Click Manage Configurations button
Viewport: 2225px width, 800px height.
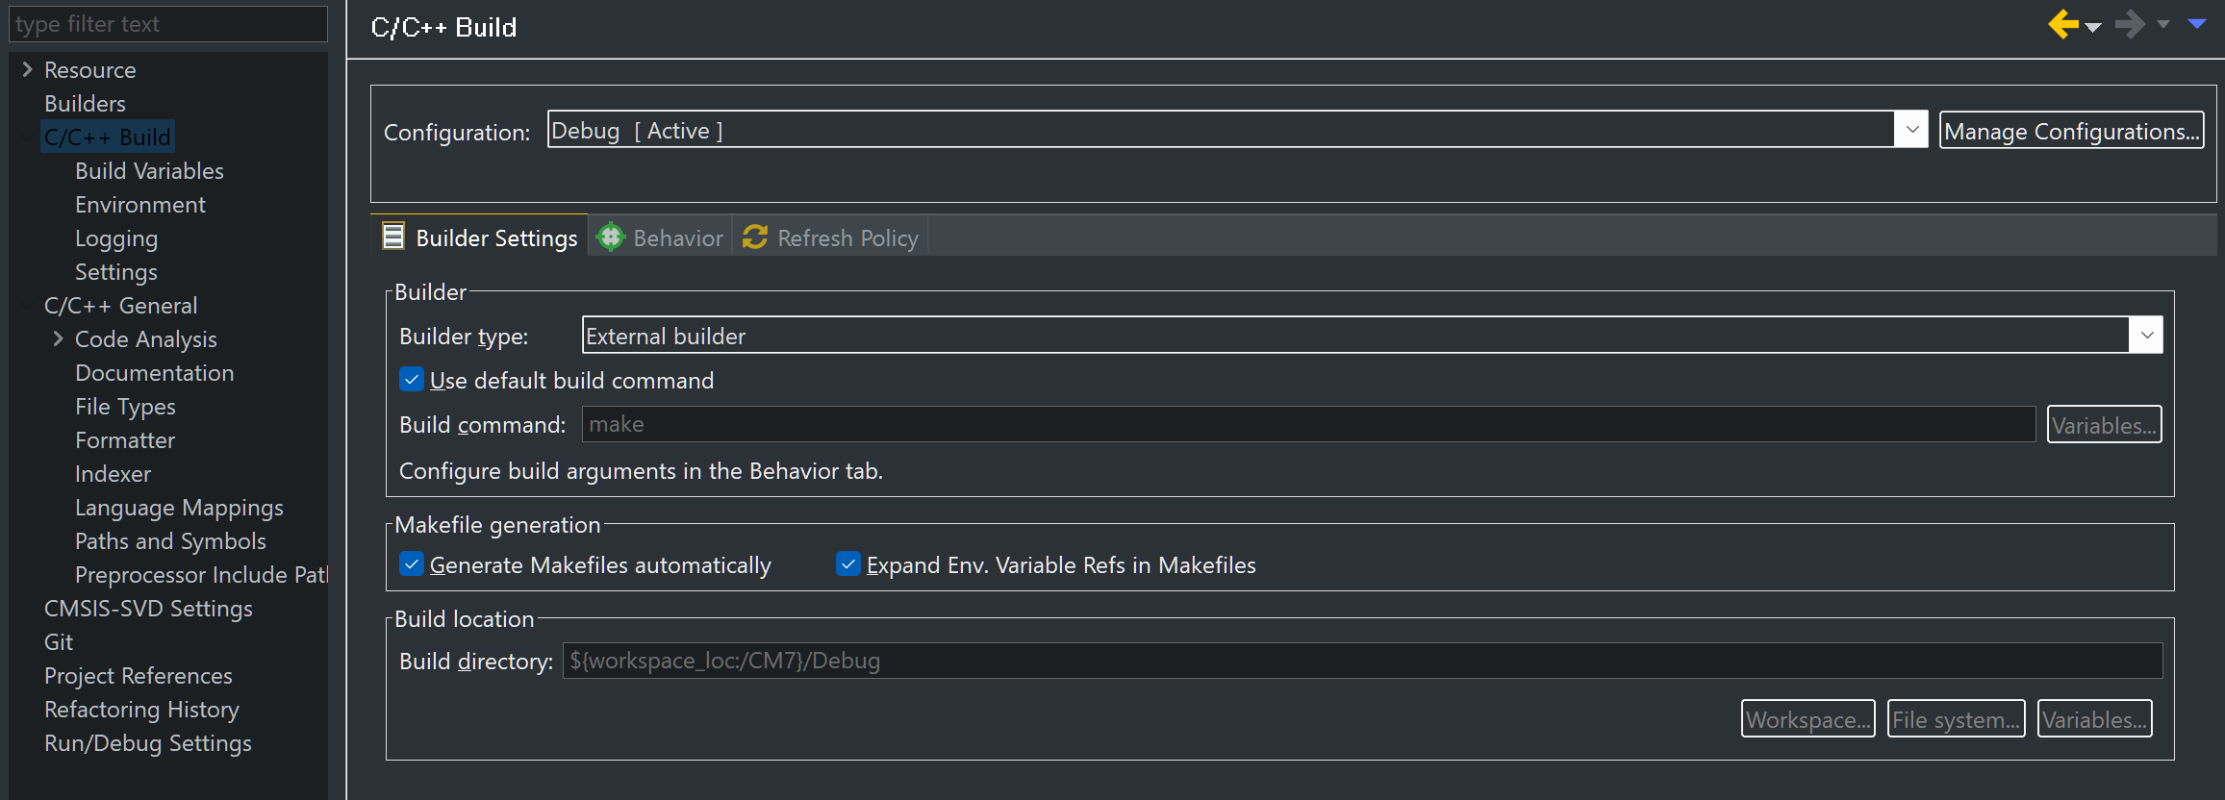click(2070, 131)
